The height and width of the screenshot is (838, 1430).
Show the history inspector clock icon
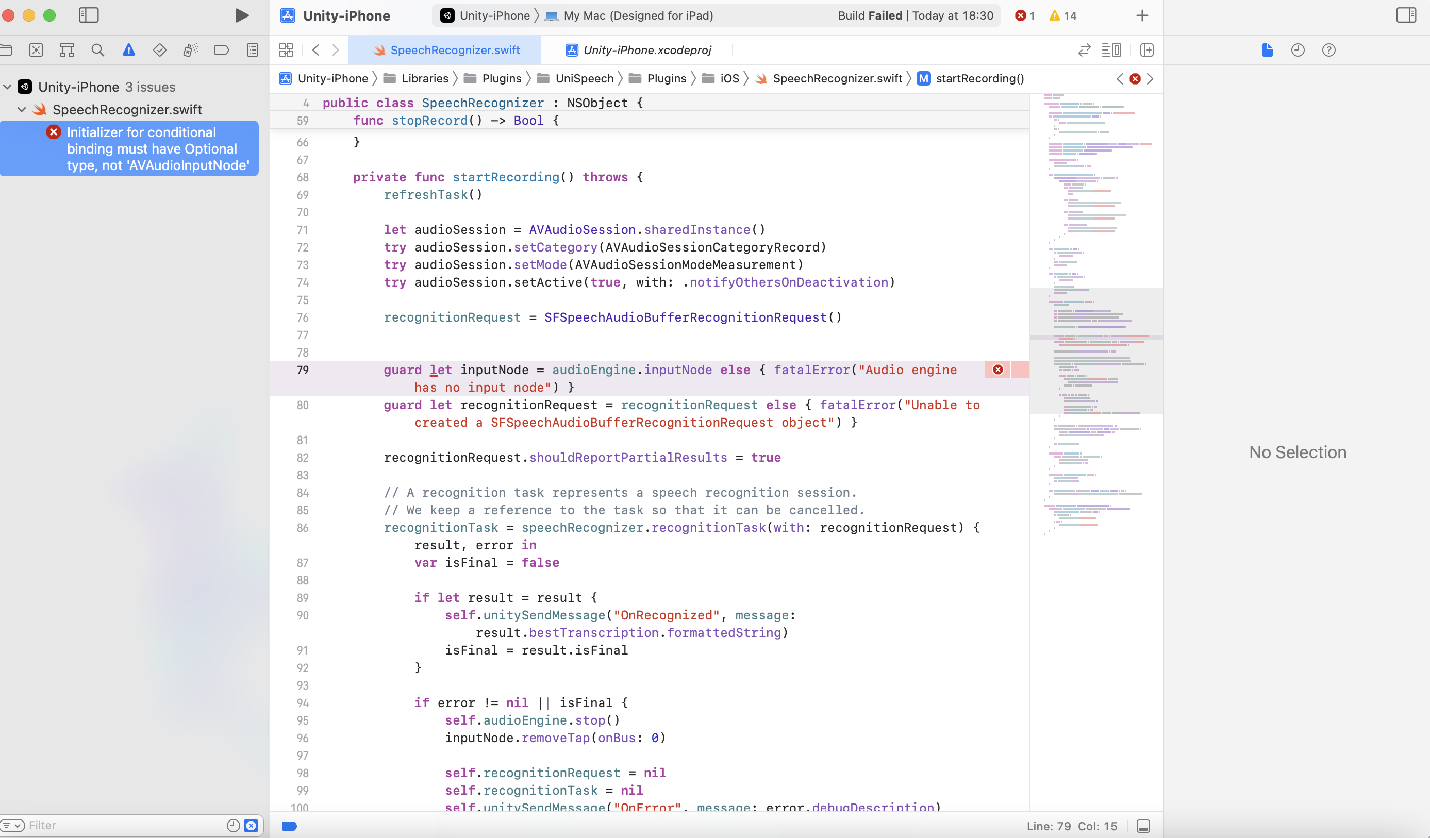1298,51
